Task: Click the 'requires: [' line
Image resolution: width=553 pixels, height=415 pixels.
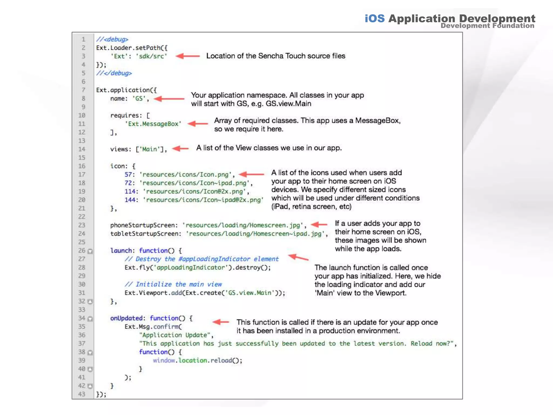Action: pyautogui.click(x=130, y=115)
